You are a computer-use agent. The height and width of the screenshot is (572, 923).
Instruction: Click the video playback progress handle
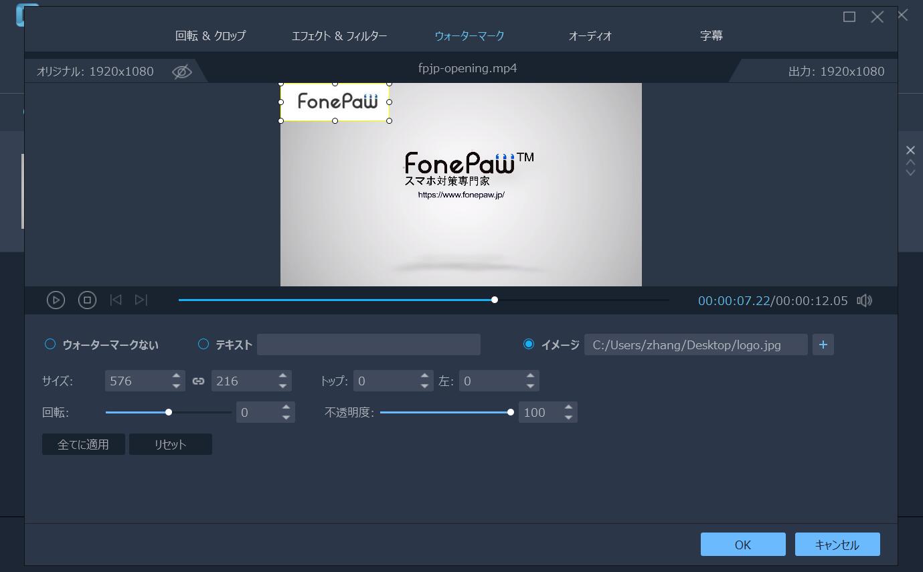(x=495, y=300)
